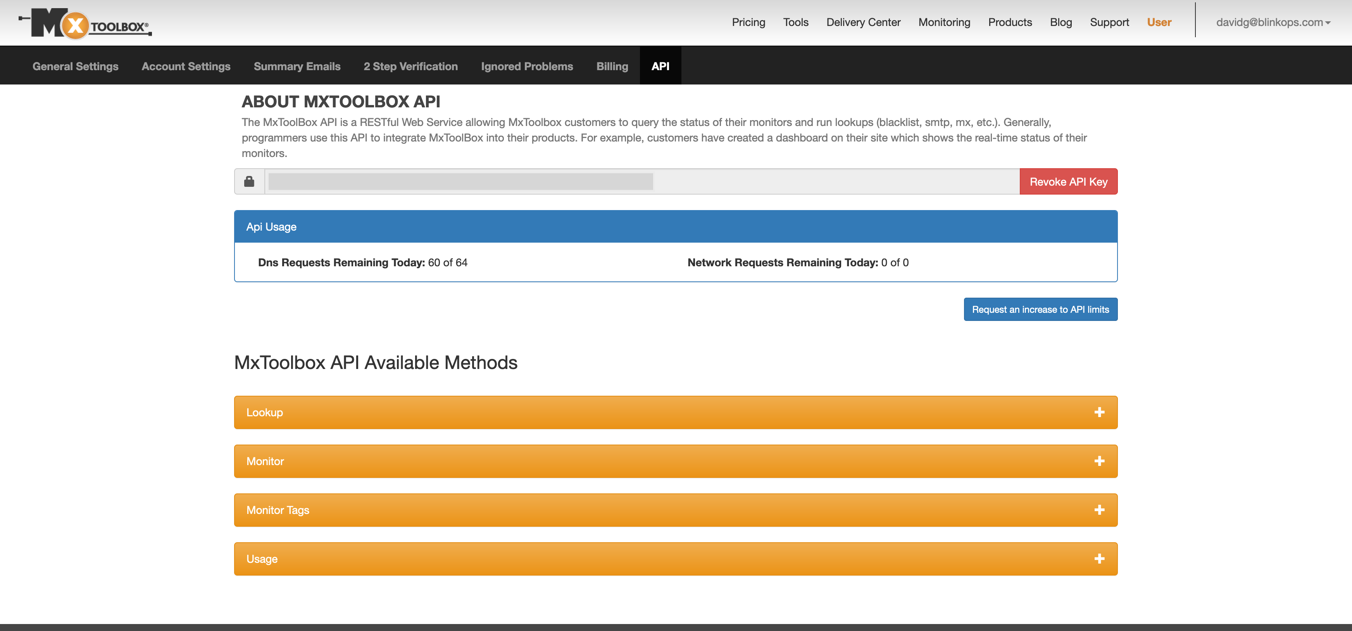The image size is (1352, 631).
Task: Expand Lookup section with plus icon
Action: pyautogui.click(x=1099, y=412)
